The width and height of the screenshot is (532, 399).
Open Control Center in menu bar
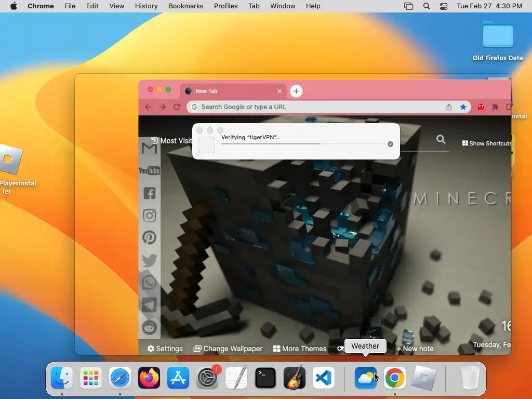point(444,6)
